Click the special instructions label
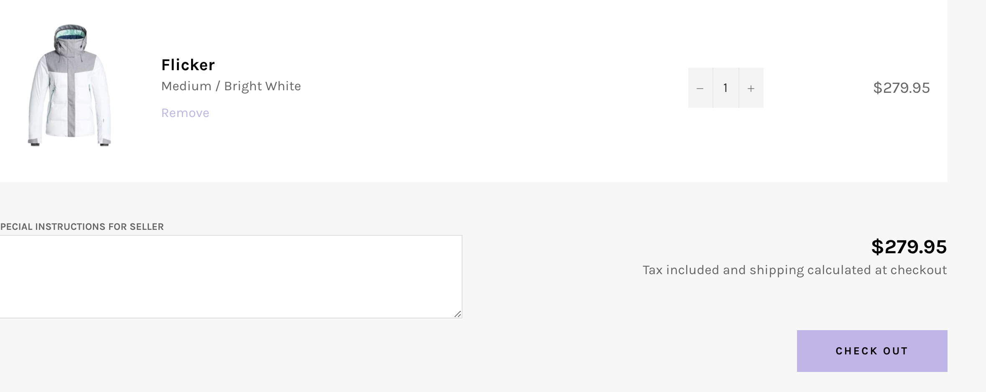Viewport: 986px width, 392px height. tap(82, 227)
